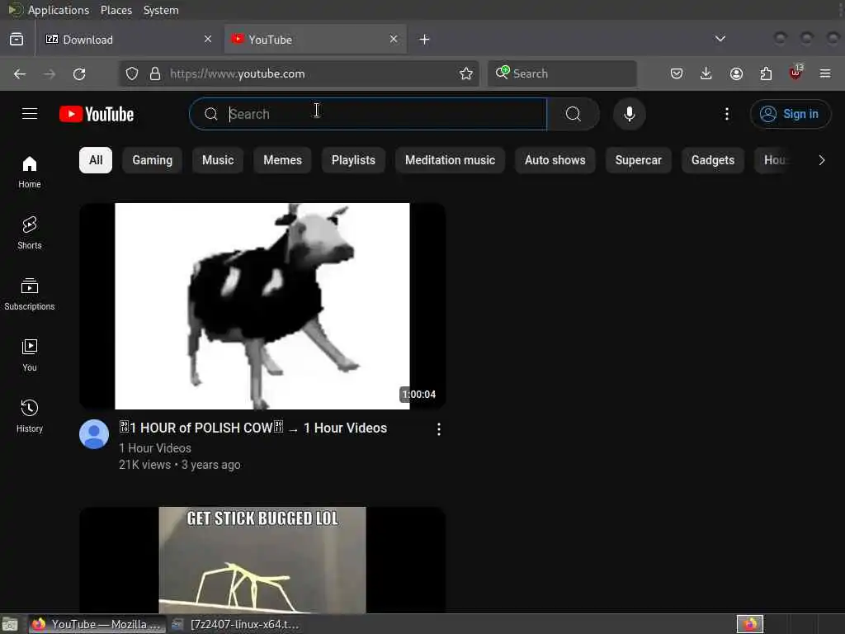845x634 pixels.
Task: Switch to YouTube Mozilla taskbar window
Action: pos(97,624)
